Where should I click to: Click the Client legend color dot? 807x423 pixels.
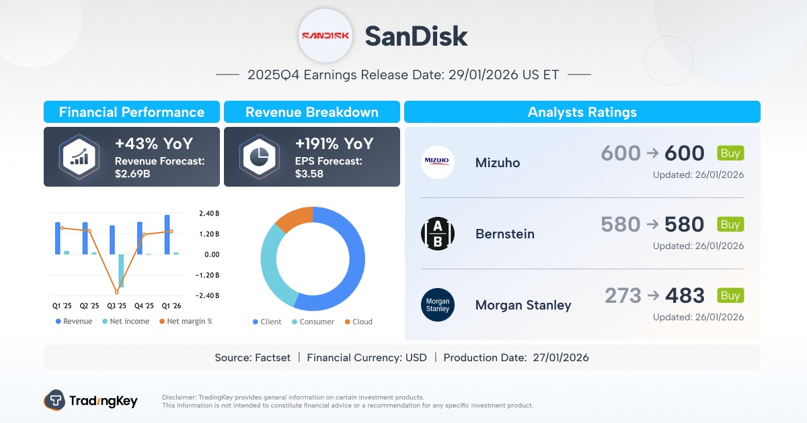point(256,322)
